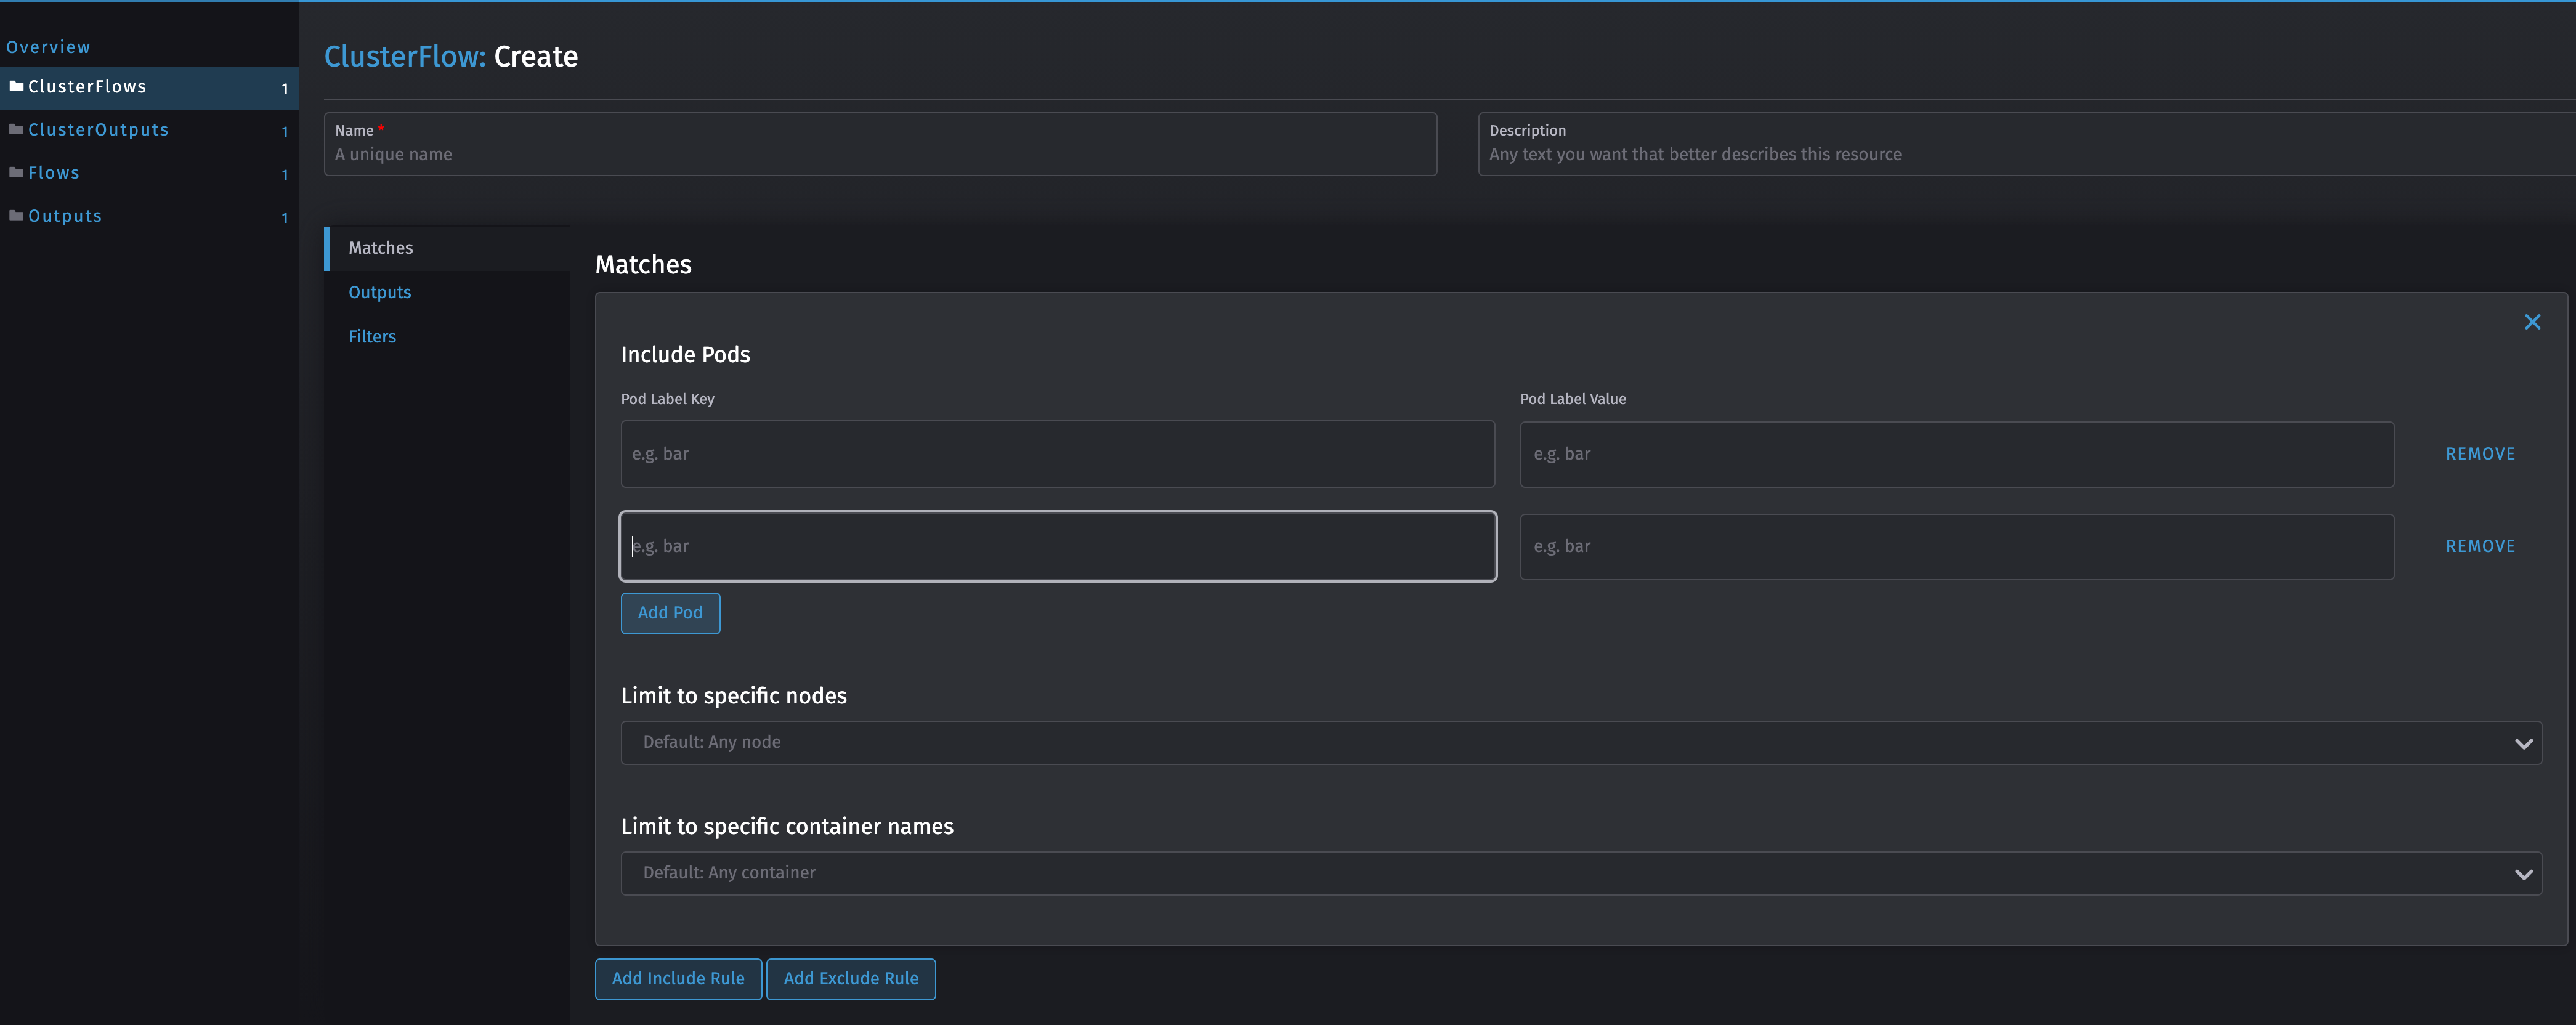Close the include rule via the X icon
This screenshot has width=2576, height=1025.
tap(2532, 321)
